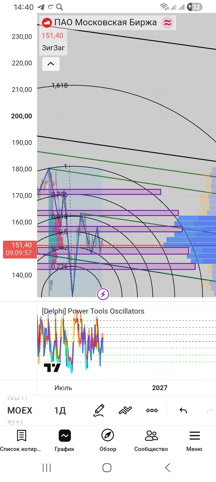The image size is (216, 482).
Task: Tap the Telegram notification icon in status bar
Action: (x=41, y=7)
